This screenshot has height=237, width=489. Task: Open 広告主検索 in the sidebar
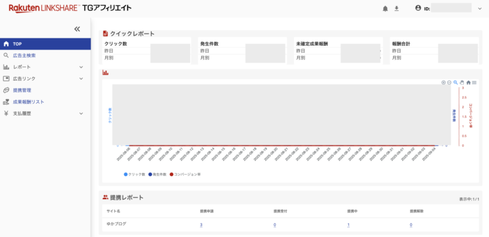pyautogui.click(x=24, y=56)
